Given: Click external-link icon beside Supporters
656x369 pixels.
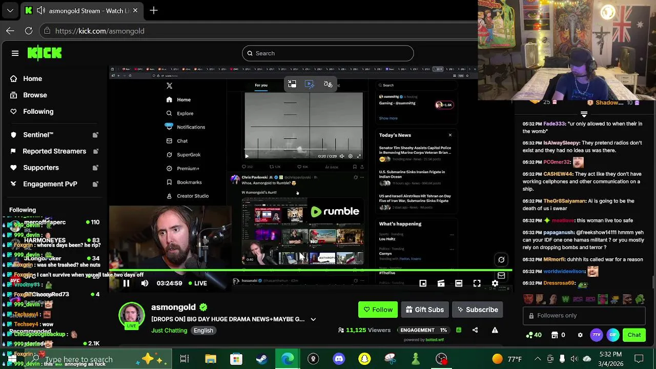Looking at the screenshot, I should click(95, 168).
